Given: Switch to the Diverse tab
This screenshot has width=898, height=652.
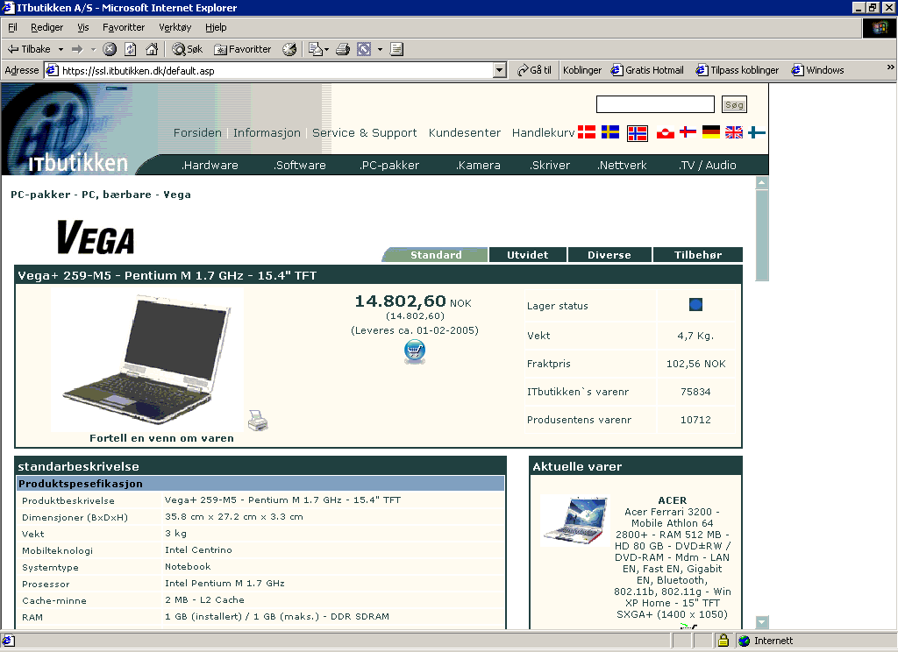Looking at the screenshot, I should coord(609,255).
